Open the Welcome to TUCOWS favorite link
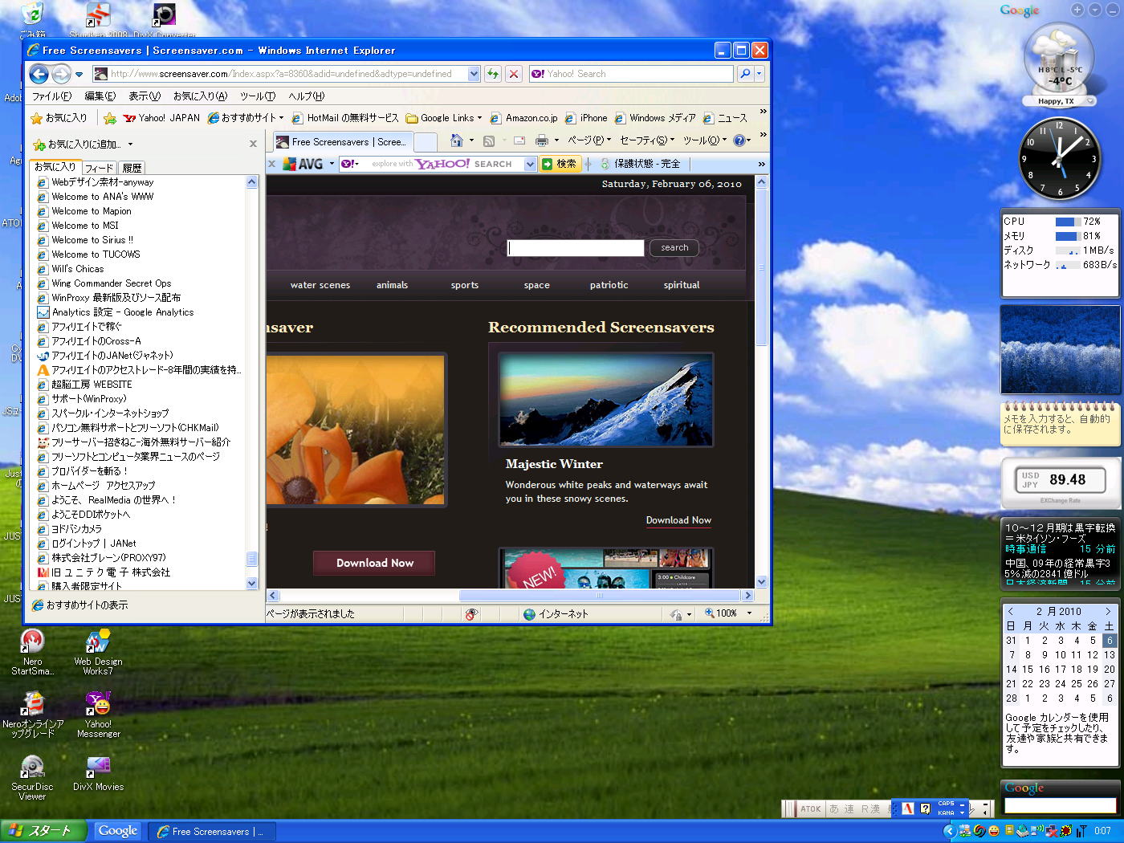 point(96,255)
